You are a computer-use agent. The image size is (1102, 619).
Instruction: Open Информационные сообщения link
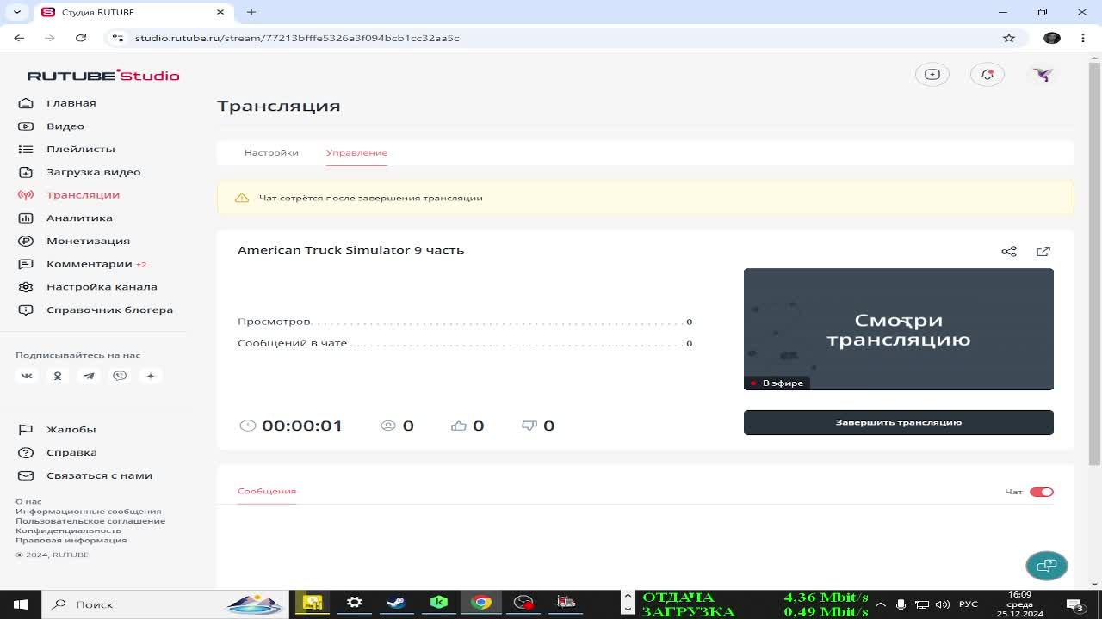[88, 511]
